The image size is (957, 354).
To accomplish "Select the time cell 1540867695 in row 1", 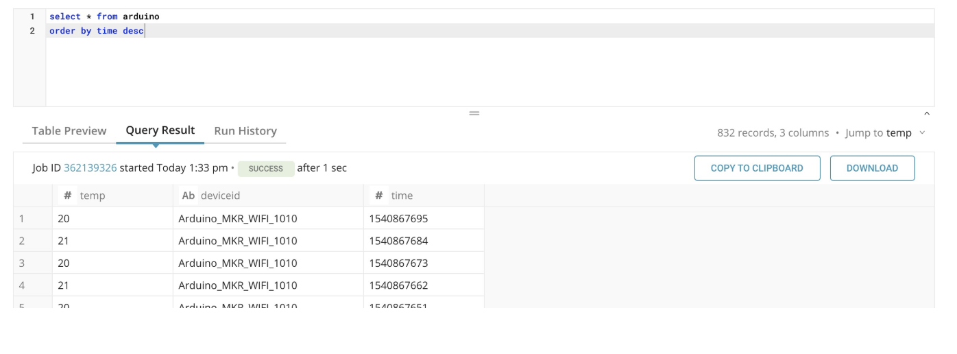I will (x=398, y=219).
